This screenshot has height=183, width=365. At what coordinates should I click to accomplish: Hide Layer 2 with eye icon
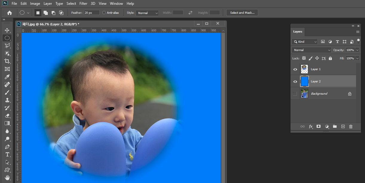(295, 81)
